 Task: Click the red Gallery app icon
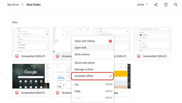(110, 41)
